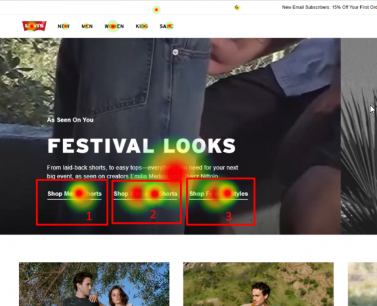This screenshot has height=306, width=377.
Task: Click the grayscale palm leaf slide at right
Action: click(x=359, y=136)
